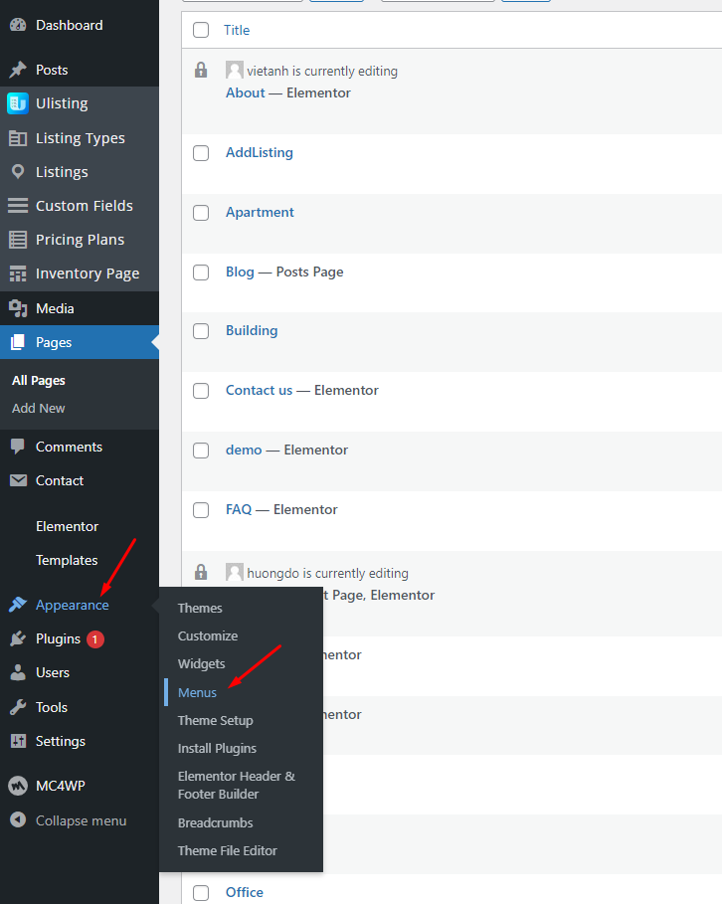The image size is (722, 904).
Task: Open Menus in Appearance submenu
Action: [197, 692]
